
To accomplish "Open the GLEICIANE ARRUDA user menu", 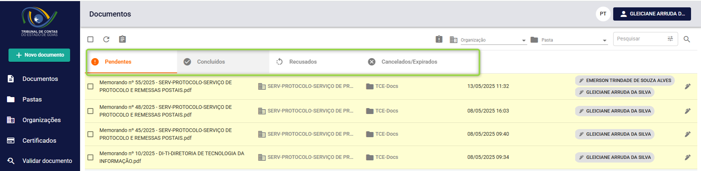I will 652,14.
